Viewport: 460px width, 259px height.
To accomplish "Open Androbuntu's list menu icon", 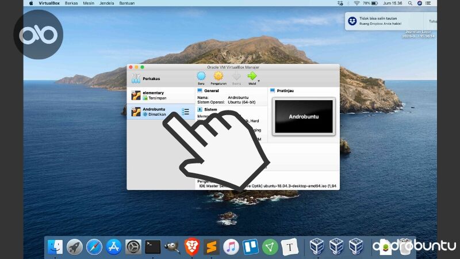I will pos(185,112).
